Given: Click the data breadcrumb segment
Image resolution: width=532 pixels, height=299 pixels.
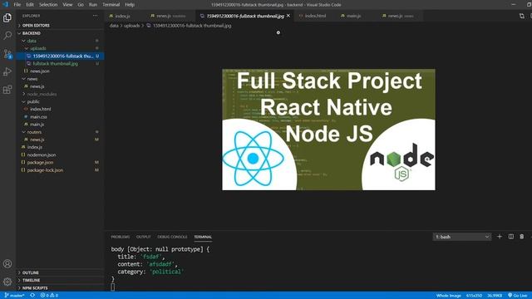Looking at the screenshot, I should (x=114, y=26).
